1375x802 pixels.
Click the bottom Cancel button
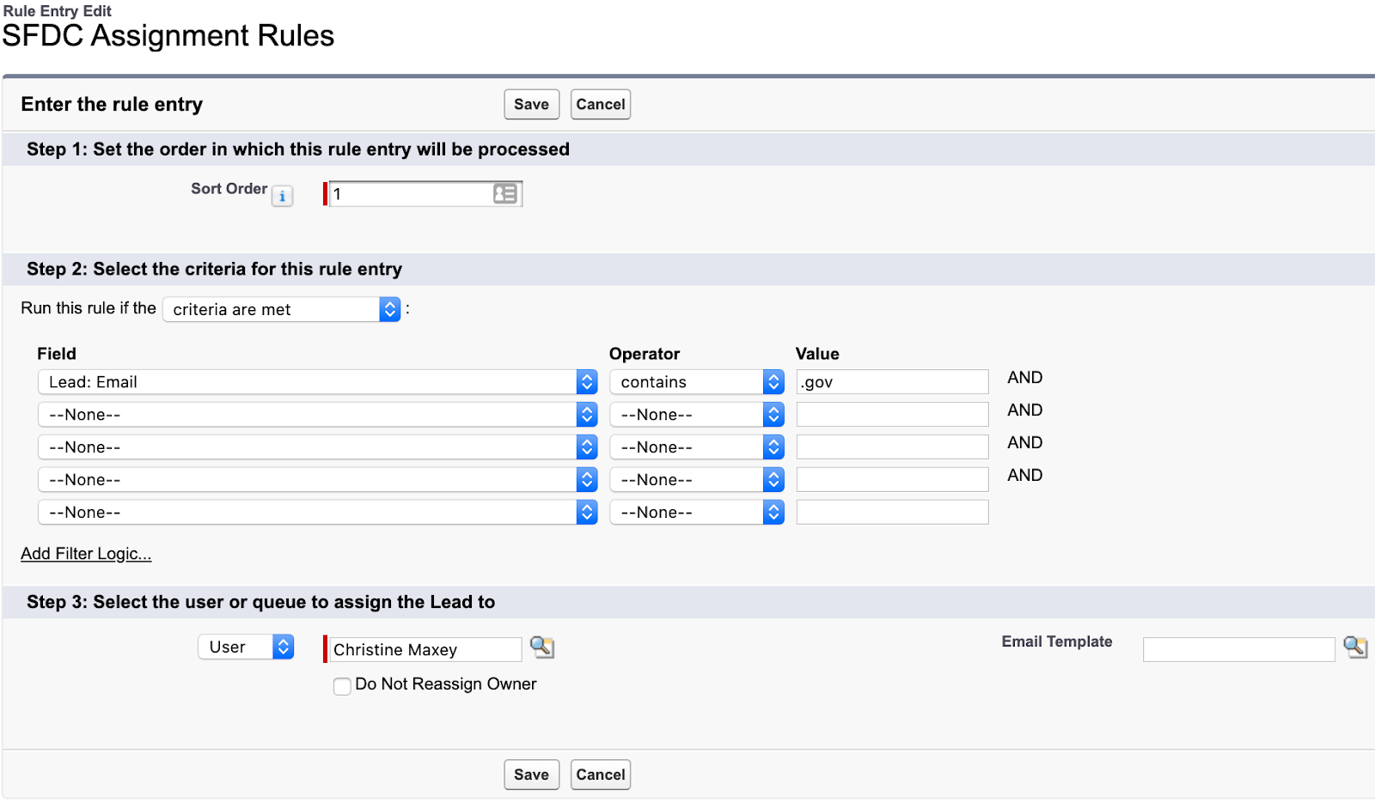click(x=601, y=775)
